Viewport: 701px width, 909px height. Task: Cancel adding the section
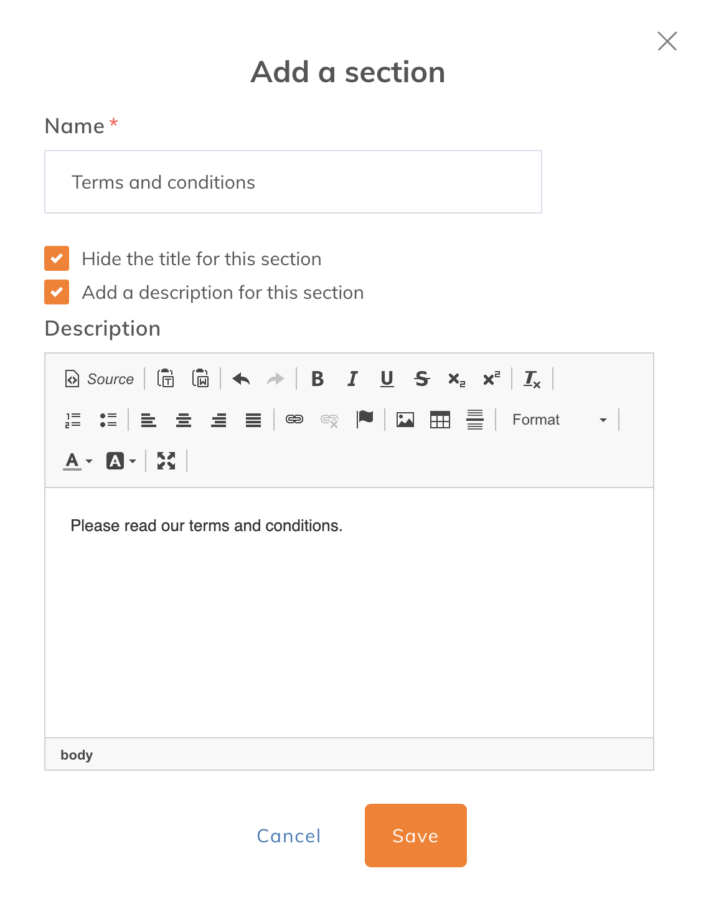[289, 836]
